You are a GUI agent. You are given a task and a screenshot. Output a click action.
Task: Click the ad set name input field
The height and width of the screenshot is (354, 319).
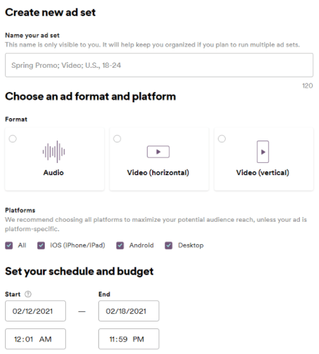tap(159, 65)
